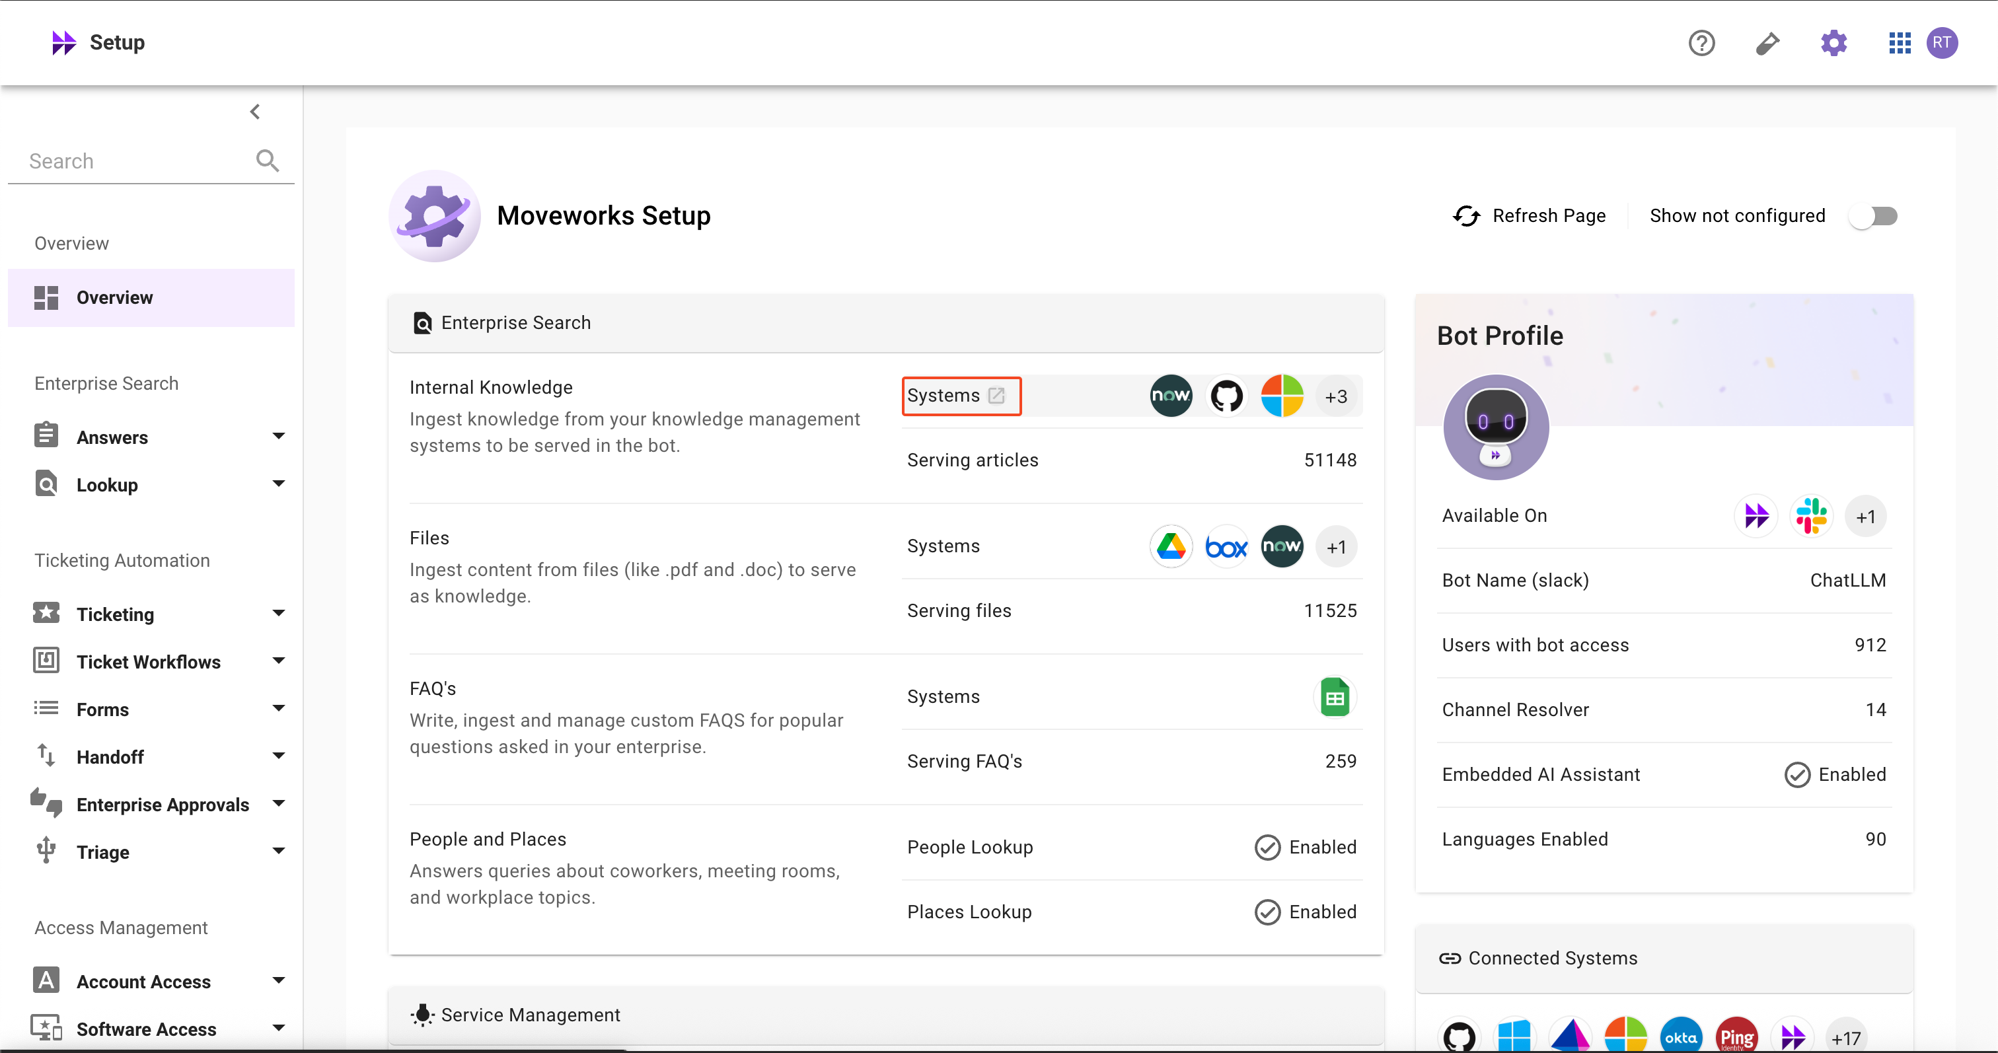Open the apps grid icon
This screenshot has width=1998, height=1053.
1900,43
